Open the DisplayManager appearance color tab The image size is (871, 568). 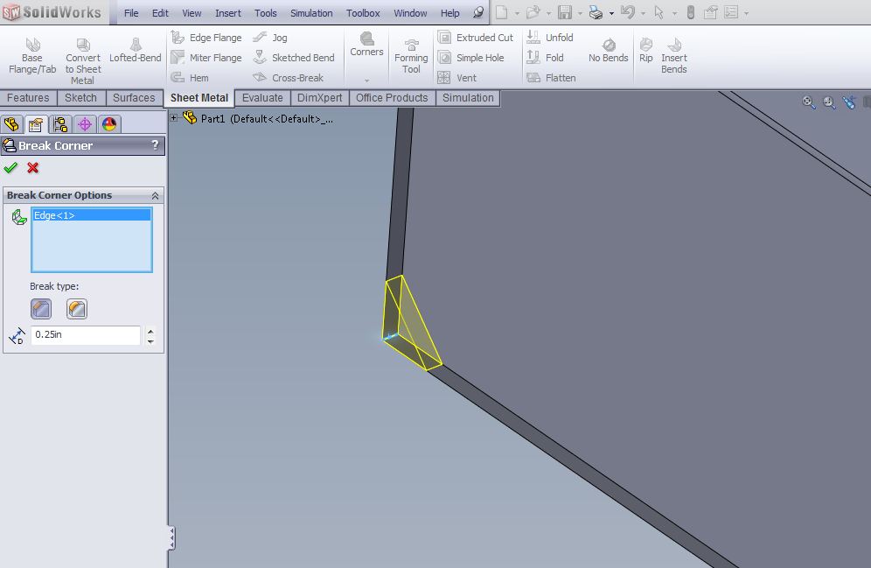[109, 124]
